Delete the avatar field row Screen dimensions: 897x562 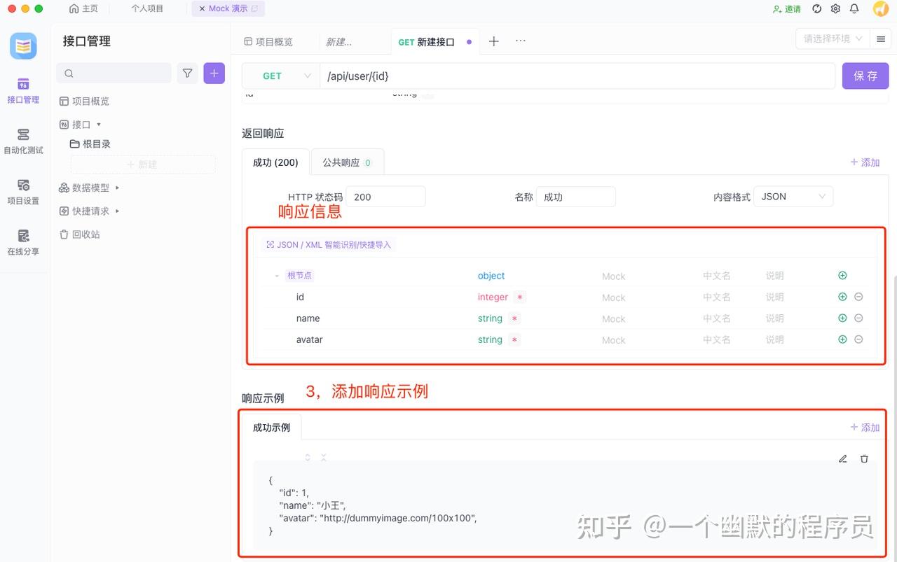point(858,339)
